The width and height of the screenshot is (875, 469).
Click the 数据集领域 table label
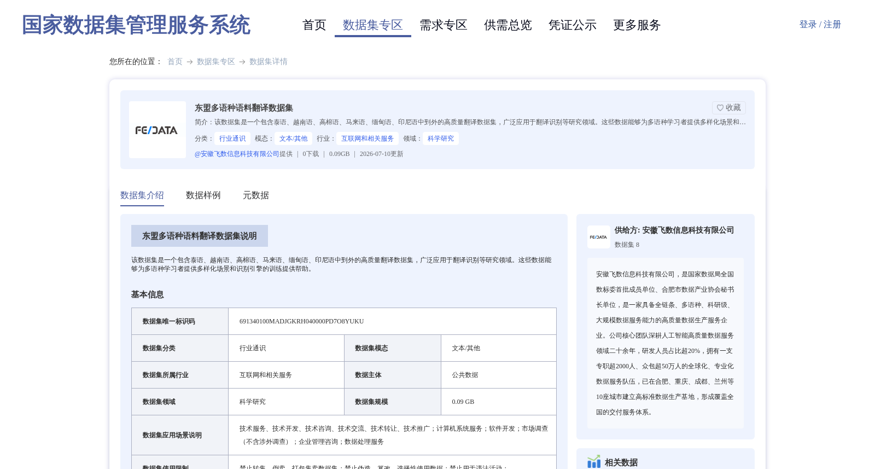click(x=159, y=402)
